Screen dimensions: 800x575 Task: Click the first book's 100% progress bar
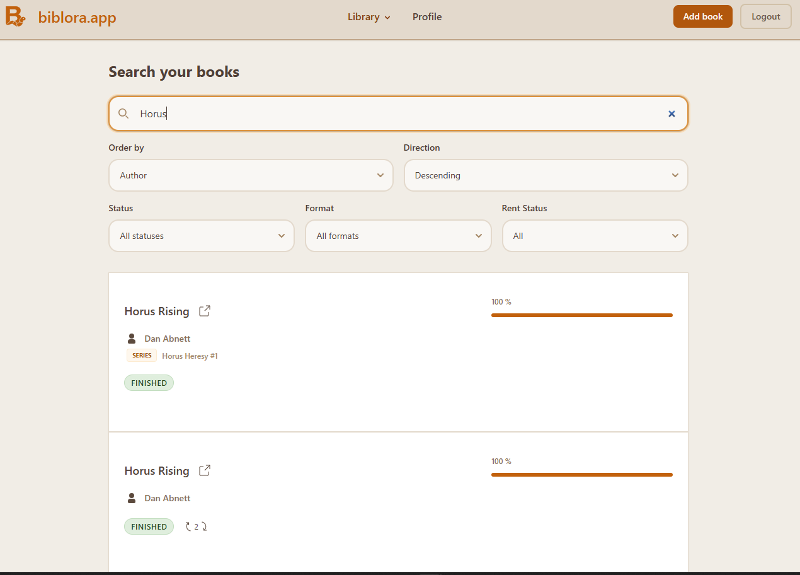pyautogui.click(x=581, y=315)
